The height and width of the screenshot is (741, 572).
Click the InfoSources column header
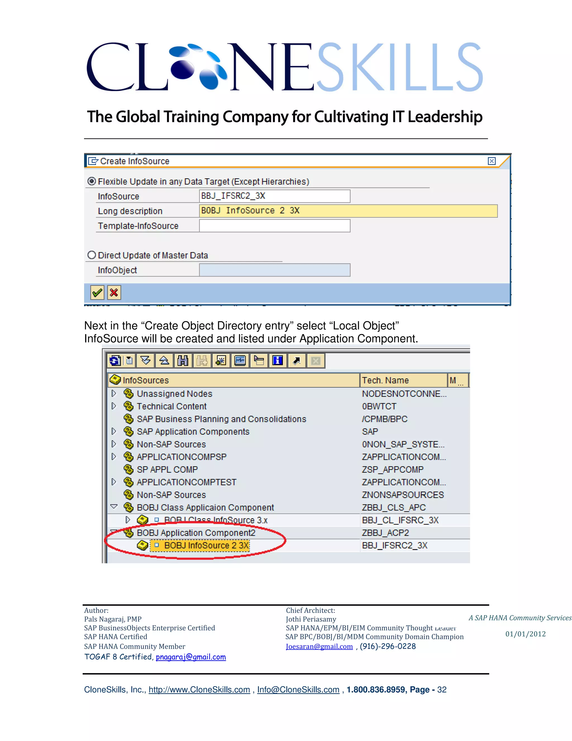tap(234, 380)
